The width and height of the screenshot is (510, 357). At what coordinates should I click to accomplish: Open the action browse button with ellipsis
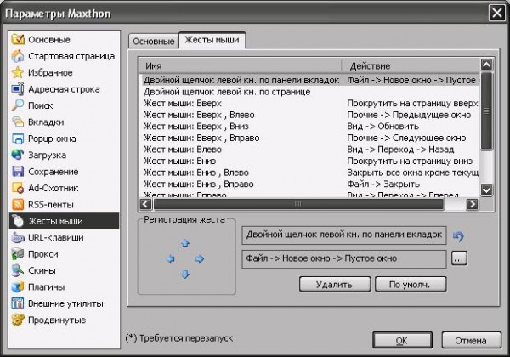pos(459,258)
